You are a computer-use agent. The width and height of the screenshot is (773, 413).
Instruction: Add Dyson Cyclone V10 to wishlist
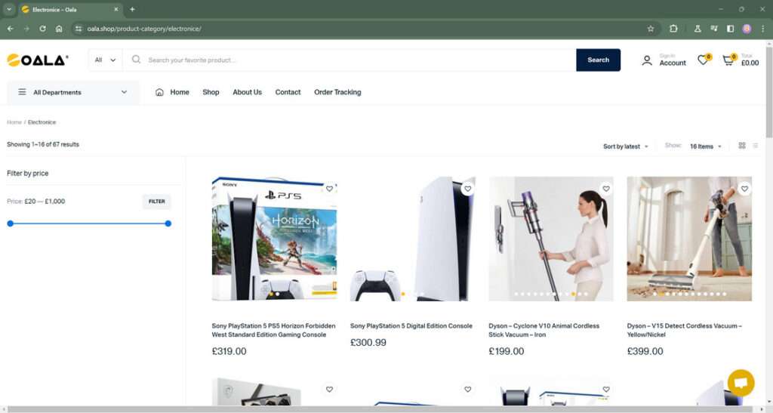pyautogui.click(x=606, y=189)
